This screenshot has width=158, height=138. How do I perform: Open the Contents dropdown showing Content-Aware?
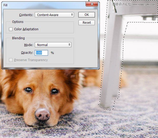click(x=54, y=15)
